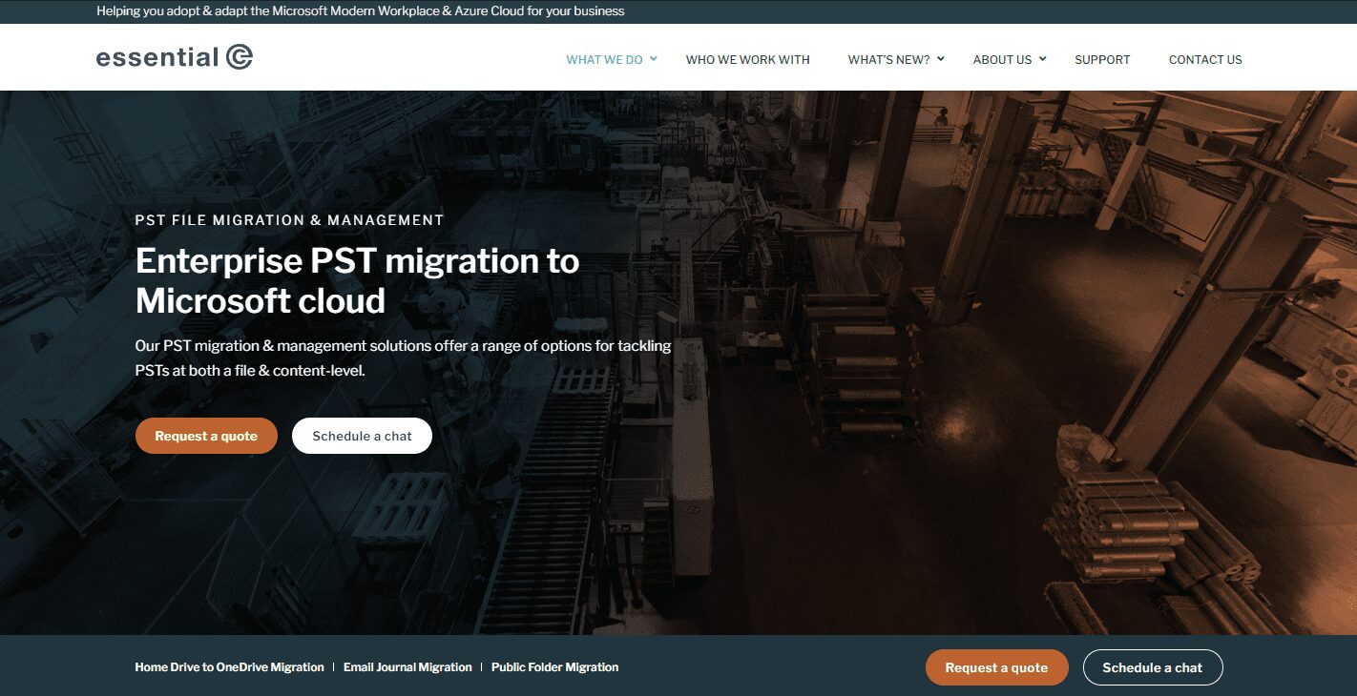Click the orange Request a quote button
The width and height of the screenshot is (1357, 696).
click(x=206, y=435)
